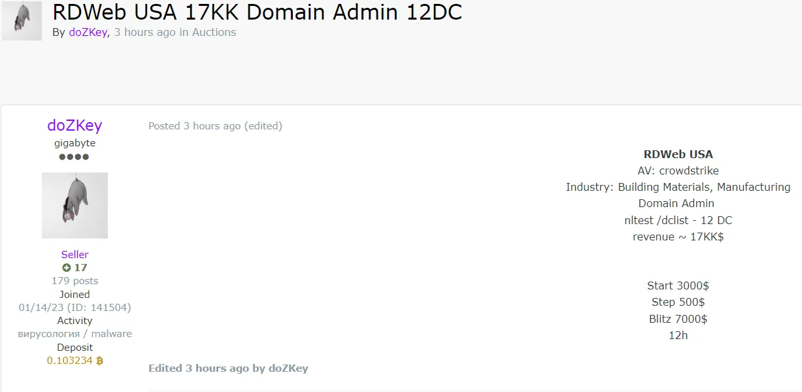
Task: Click 'Edited 3 hours ago by doZKey'
Action: (x=227, y=368)
